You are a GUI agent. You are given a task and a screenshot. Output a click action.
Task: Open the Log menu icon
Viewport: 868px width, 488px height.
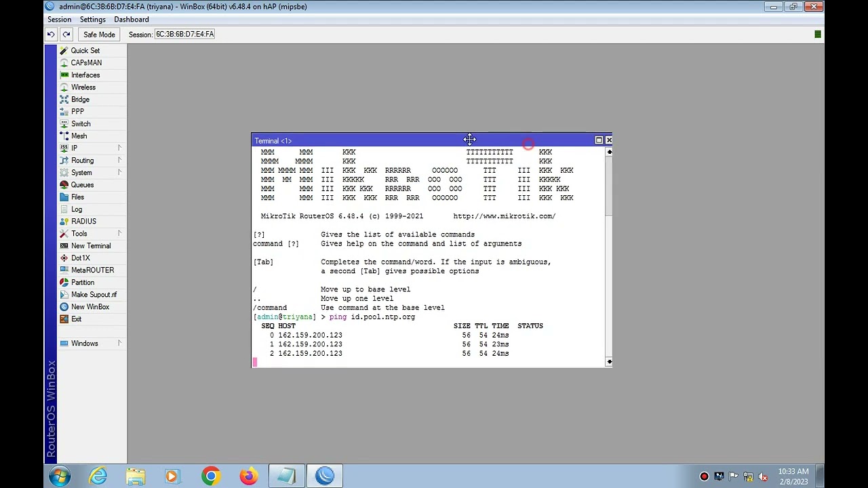pyautogui.click(x=64, y=209)
